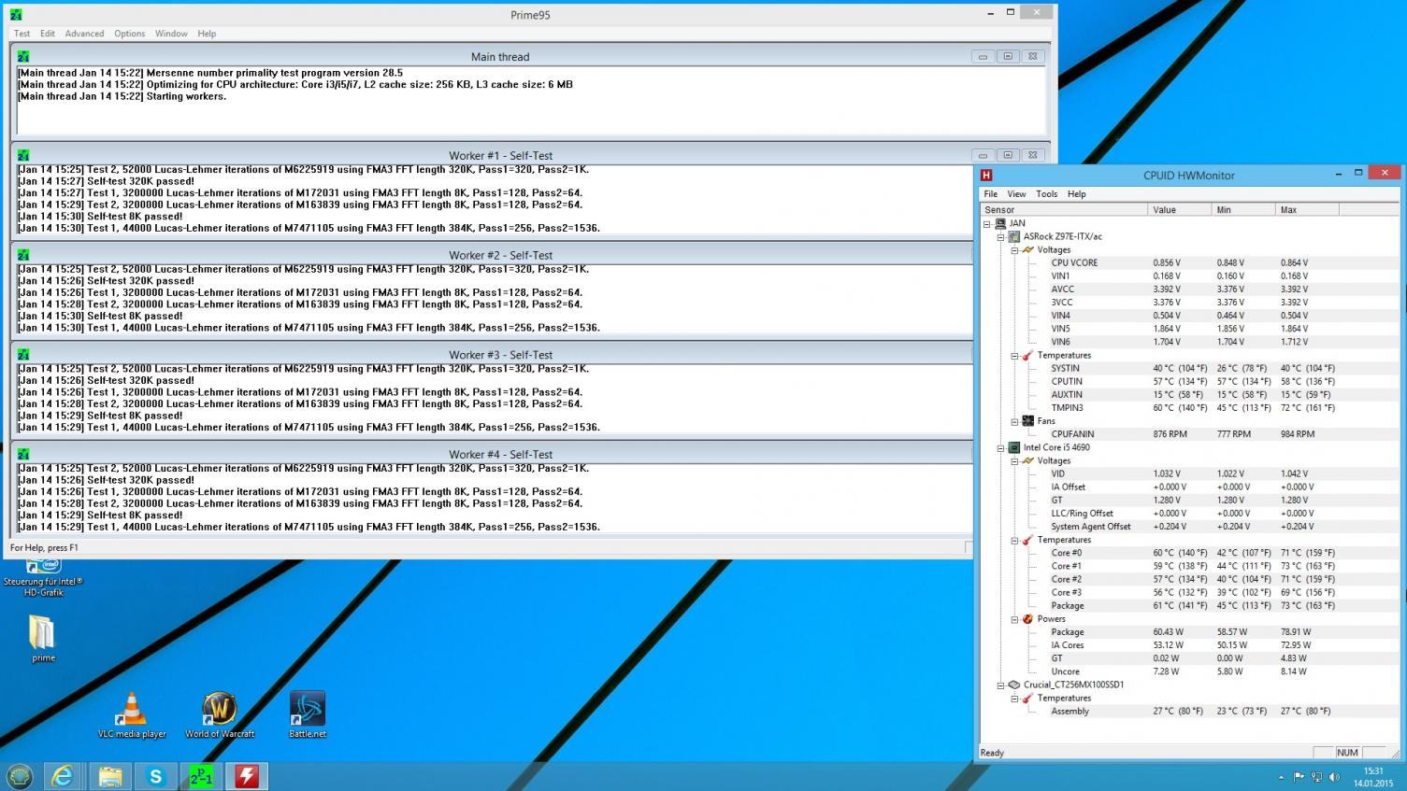This screenshot has width=1407, height=791.
Task: Click the TMPIN3 sensor row
Action: pyautogui.click(x=1189, y=408)
